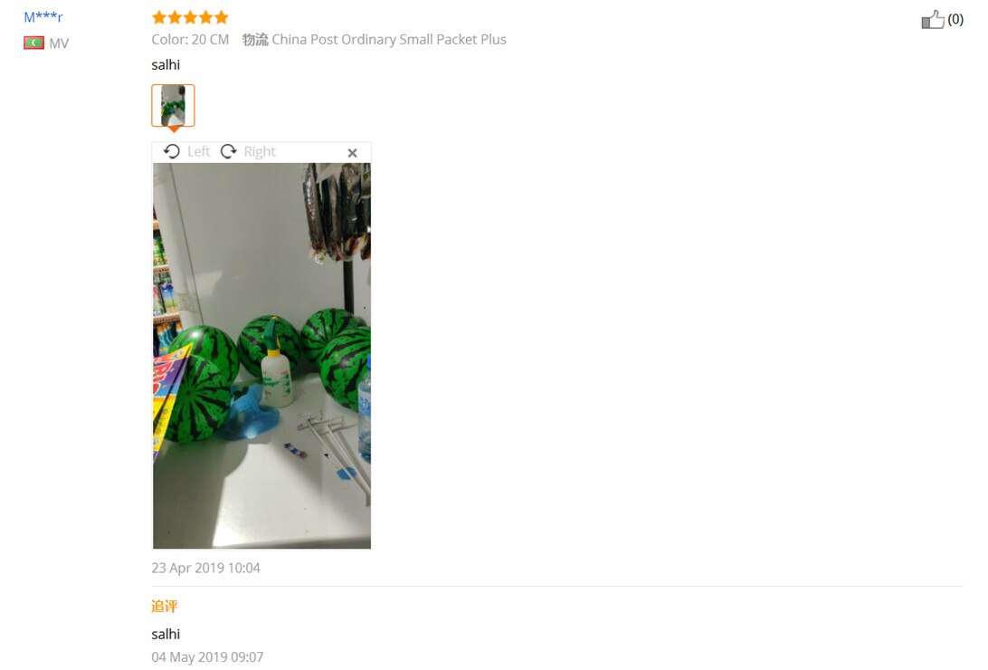Click 'Color: 20 CM' variant text
Viewport: 988px width, 670px height.
(x=190, y=40)
